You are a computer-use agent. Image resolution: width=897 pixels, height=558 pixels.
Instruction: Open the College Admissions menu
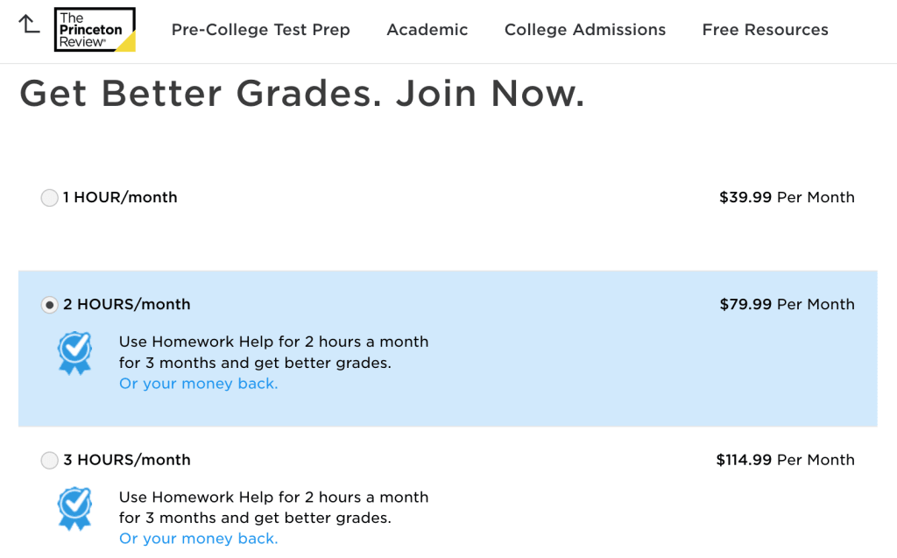coord(584,30)
